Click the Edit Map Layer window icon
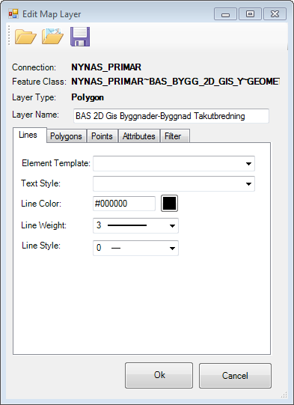The height and width of the screenshot is (405, 294). point(13,13)
